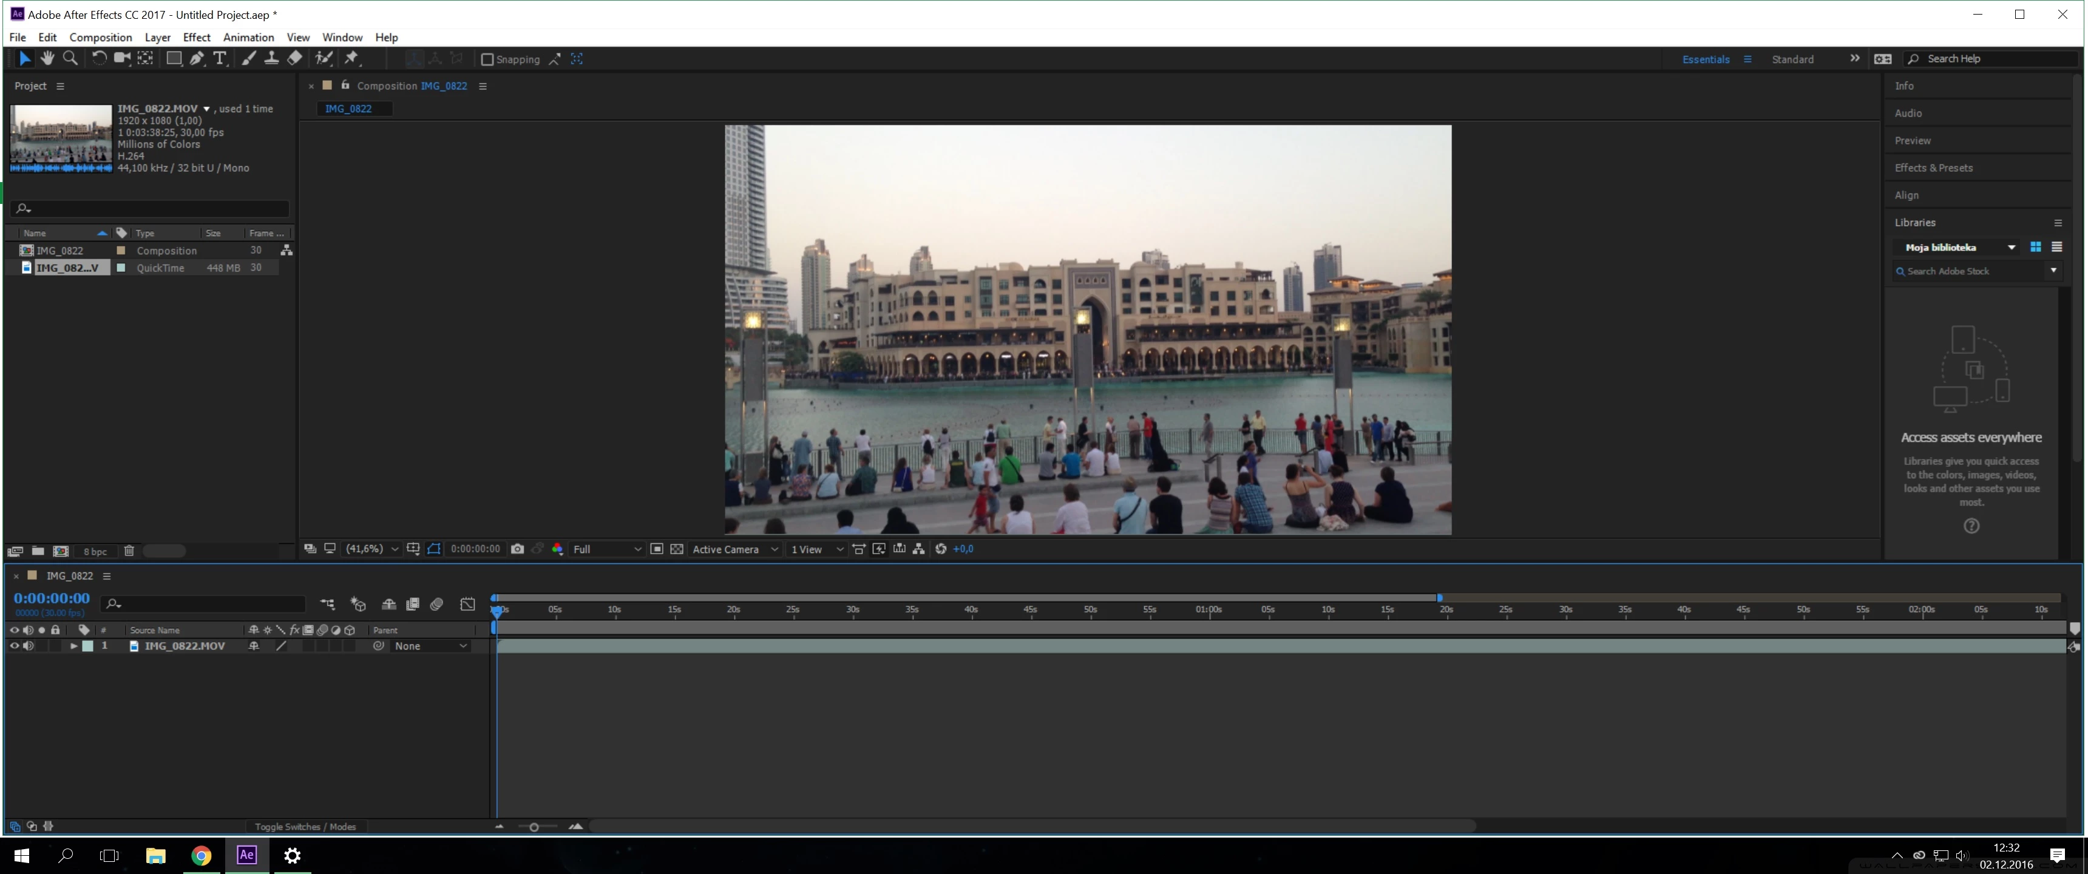The image size is (2088, 874).
Task: Select the Puppet Pin tool
Action: click(x=351, y=58)
